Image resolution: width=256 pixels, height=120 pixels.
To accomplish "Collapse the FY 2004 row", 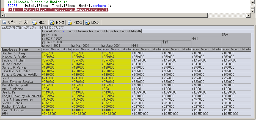I will (x=43, y=35).
